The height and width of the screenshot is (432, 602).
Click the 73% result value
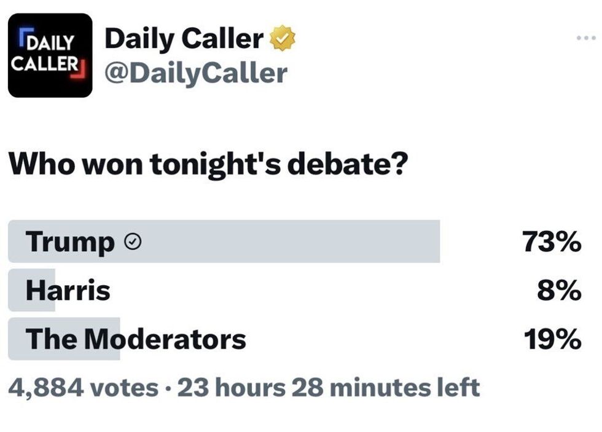(552, 243)
